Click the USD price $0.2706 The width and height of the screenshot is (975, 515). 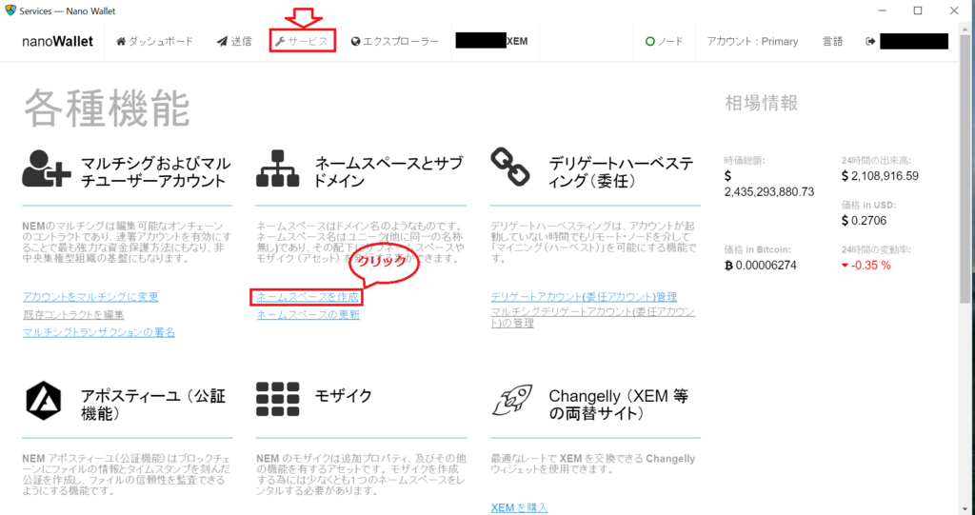click(864, 221)
